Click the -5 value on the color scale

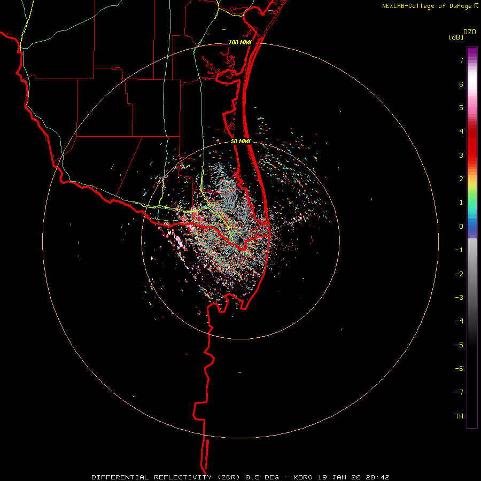tap(459, 345)
